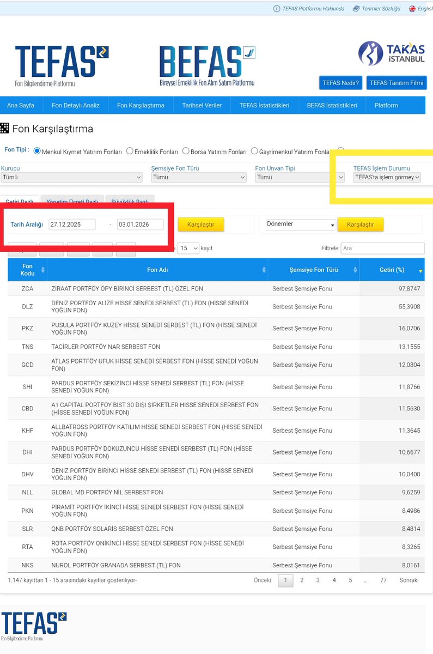The height and width of the screenshot is (654, 433).
Task: Click TACİRLER PORTFÖY NAR SERBEST FON
Action: click(x=106, y=347)
